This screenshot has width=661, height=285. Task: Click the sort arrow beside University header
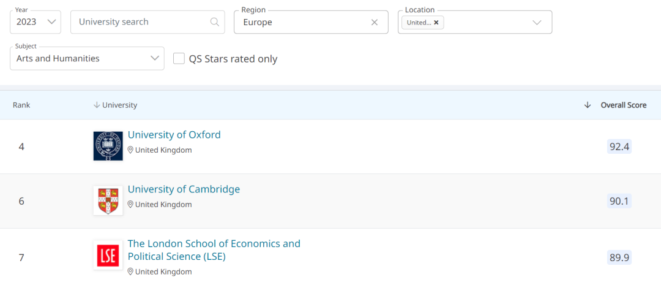tap(96, 105)
